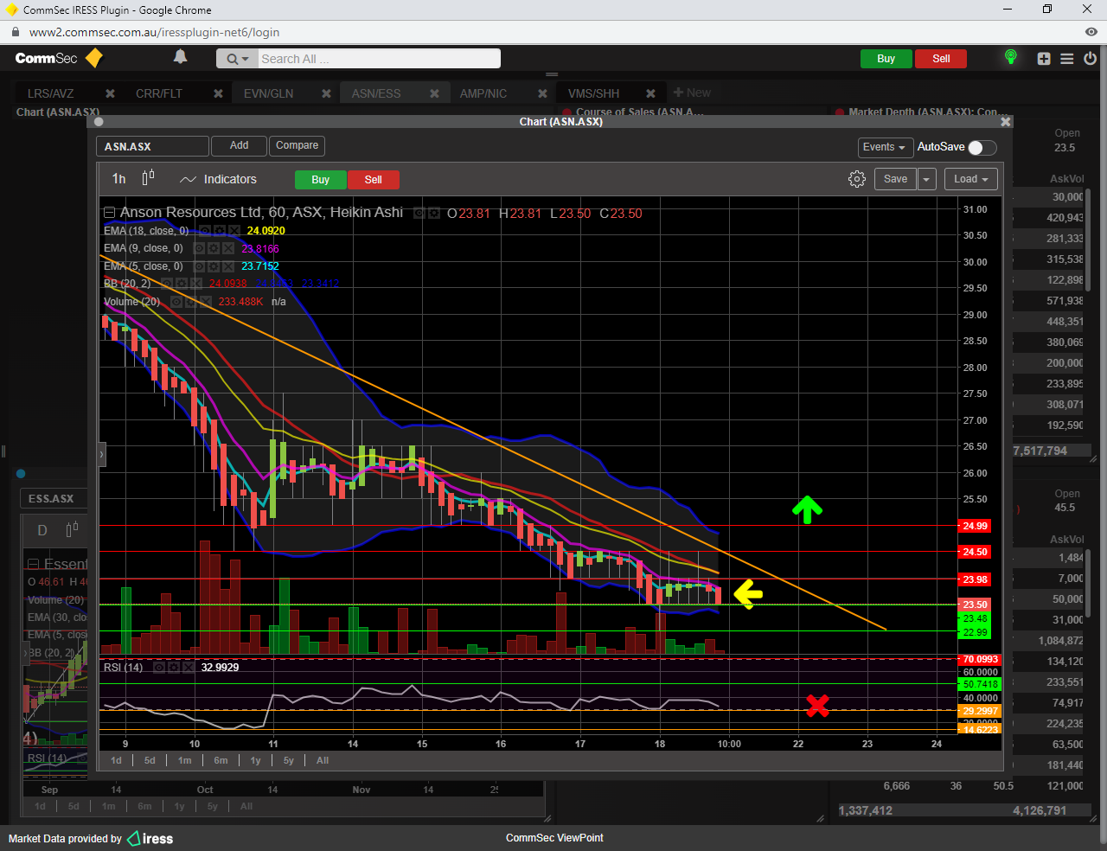The image size is (1107, 851).
Task: Toggle the AutoSave switch
Action: coord(982,147)
